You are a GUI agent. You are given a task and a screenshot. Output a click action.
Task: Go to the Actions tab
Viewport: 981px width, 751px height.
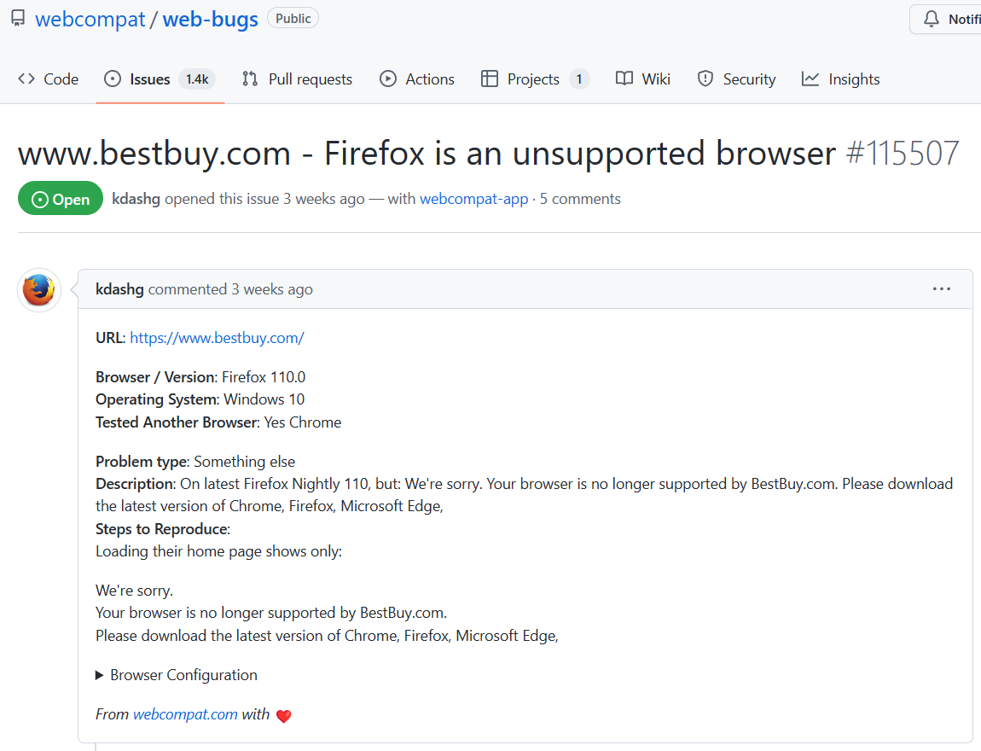(x=417, y=79)
